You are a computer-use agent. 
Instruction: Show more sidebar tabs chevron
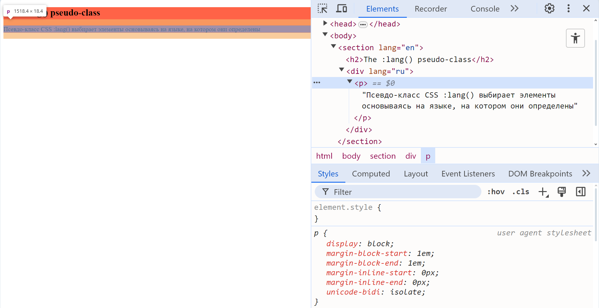coord(586,173)
